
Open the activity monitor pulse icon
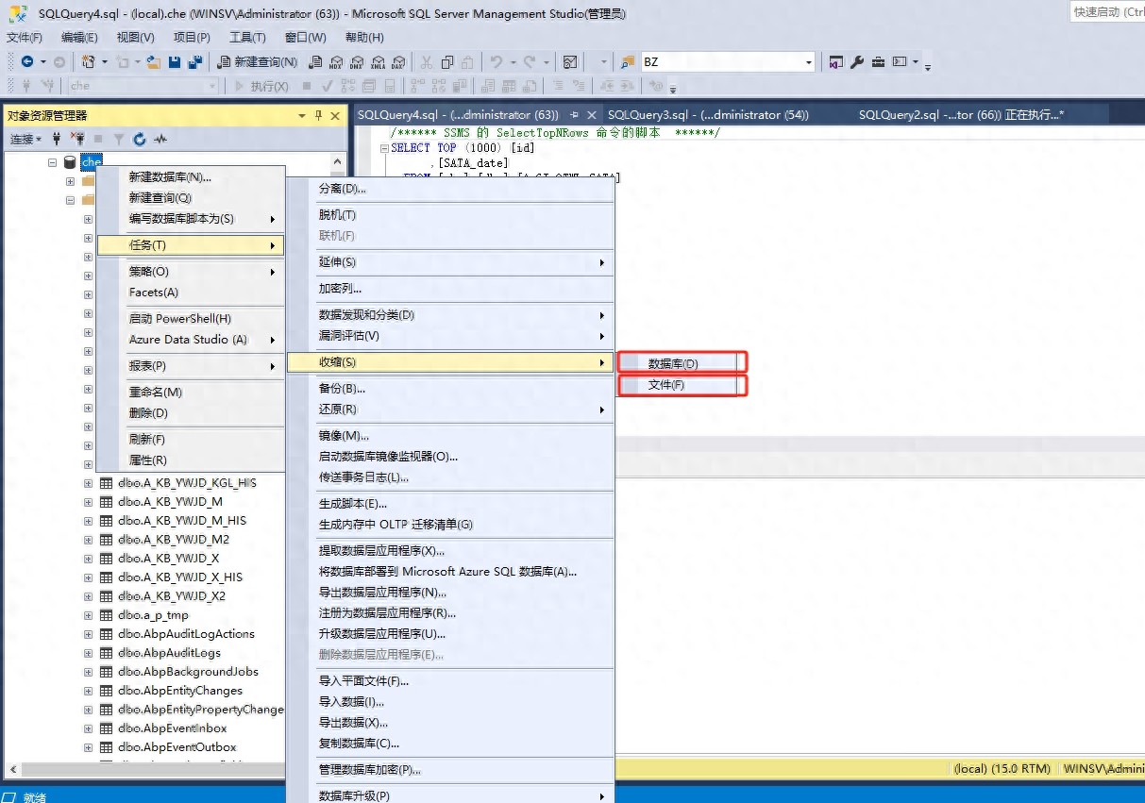160,139
